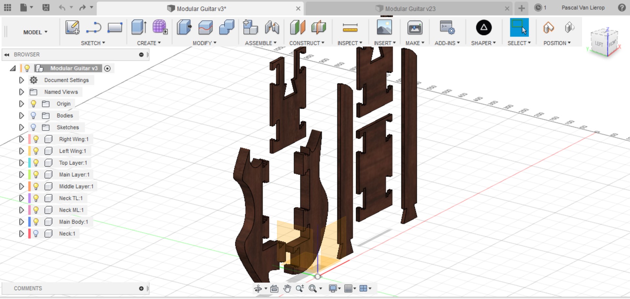Viewport: 630px width, 299px height.
Task: Open the job status clock indicator
Action: pos(540,8)
